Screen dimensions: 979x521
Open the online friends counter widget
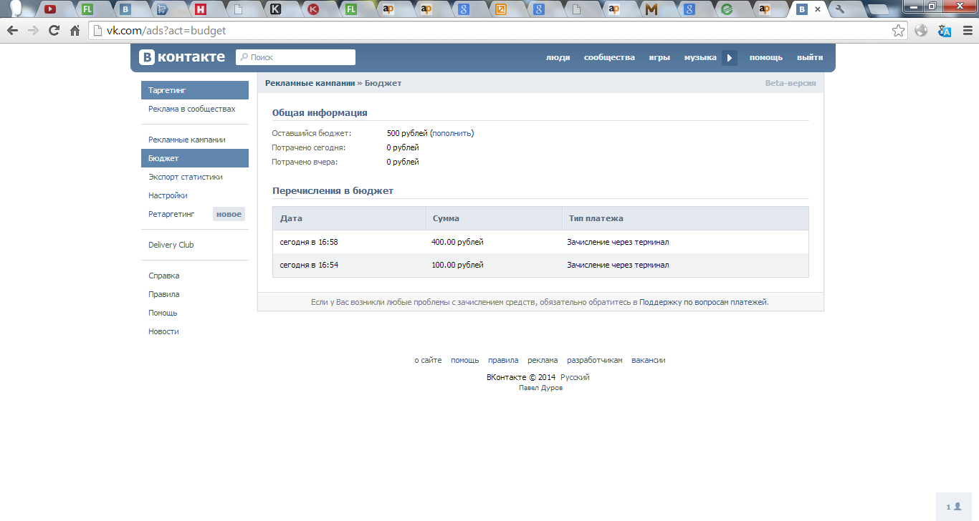click(x=954, y=507)
